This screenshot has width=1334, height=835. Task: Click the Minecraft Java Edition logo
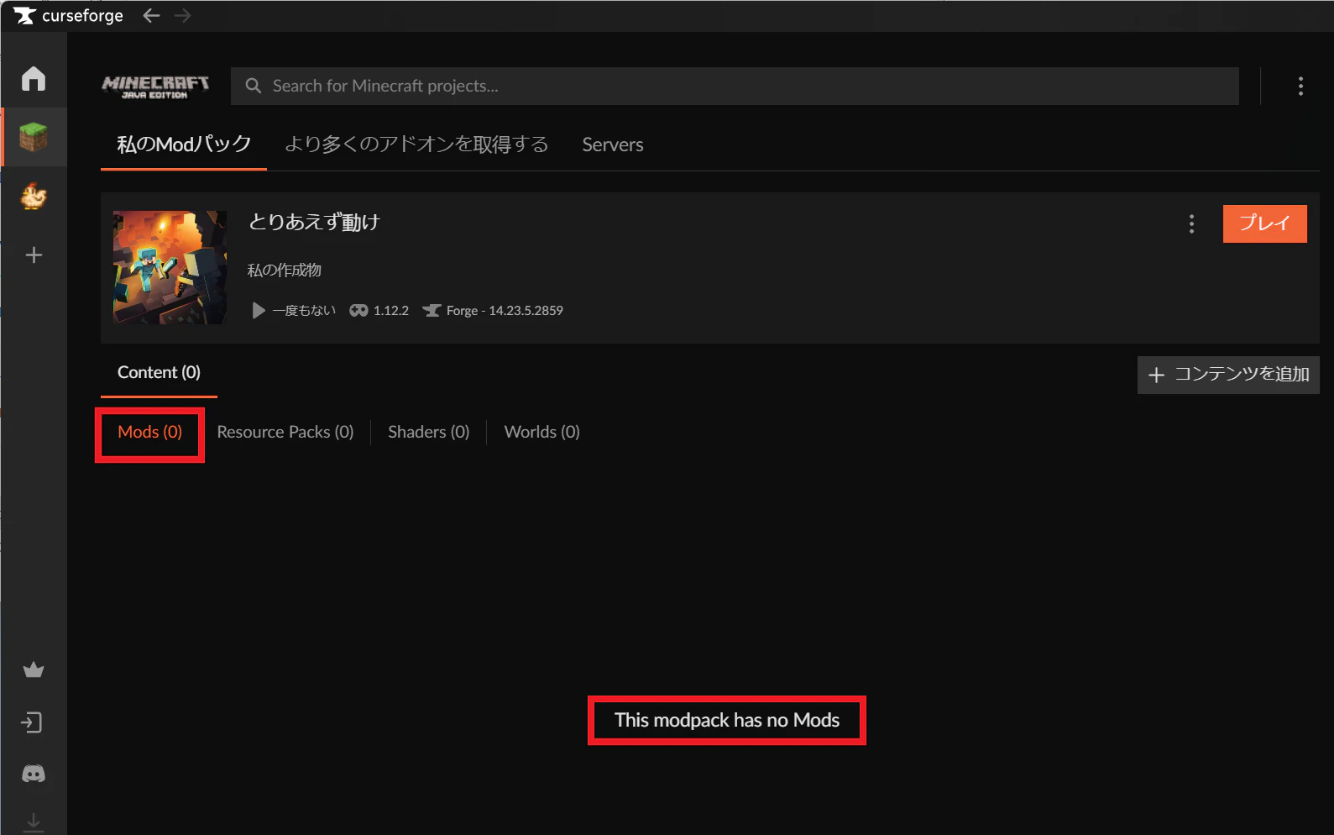[x=155, y=87]
